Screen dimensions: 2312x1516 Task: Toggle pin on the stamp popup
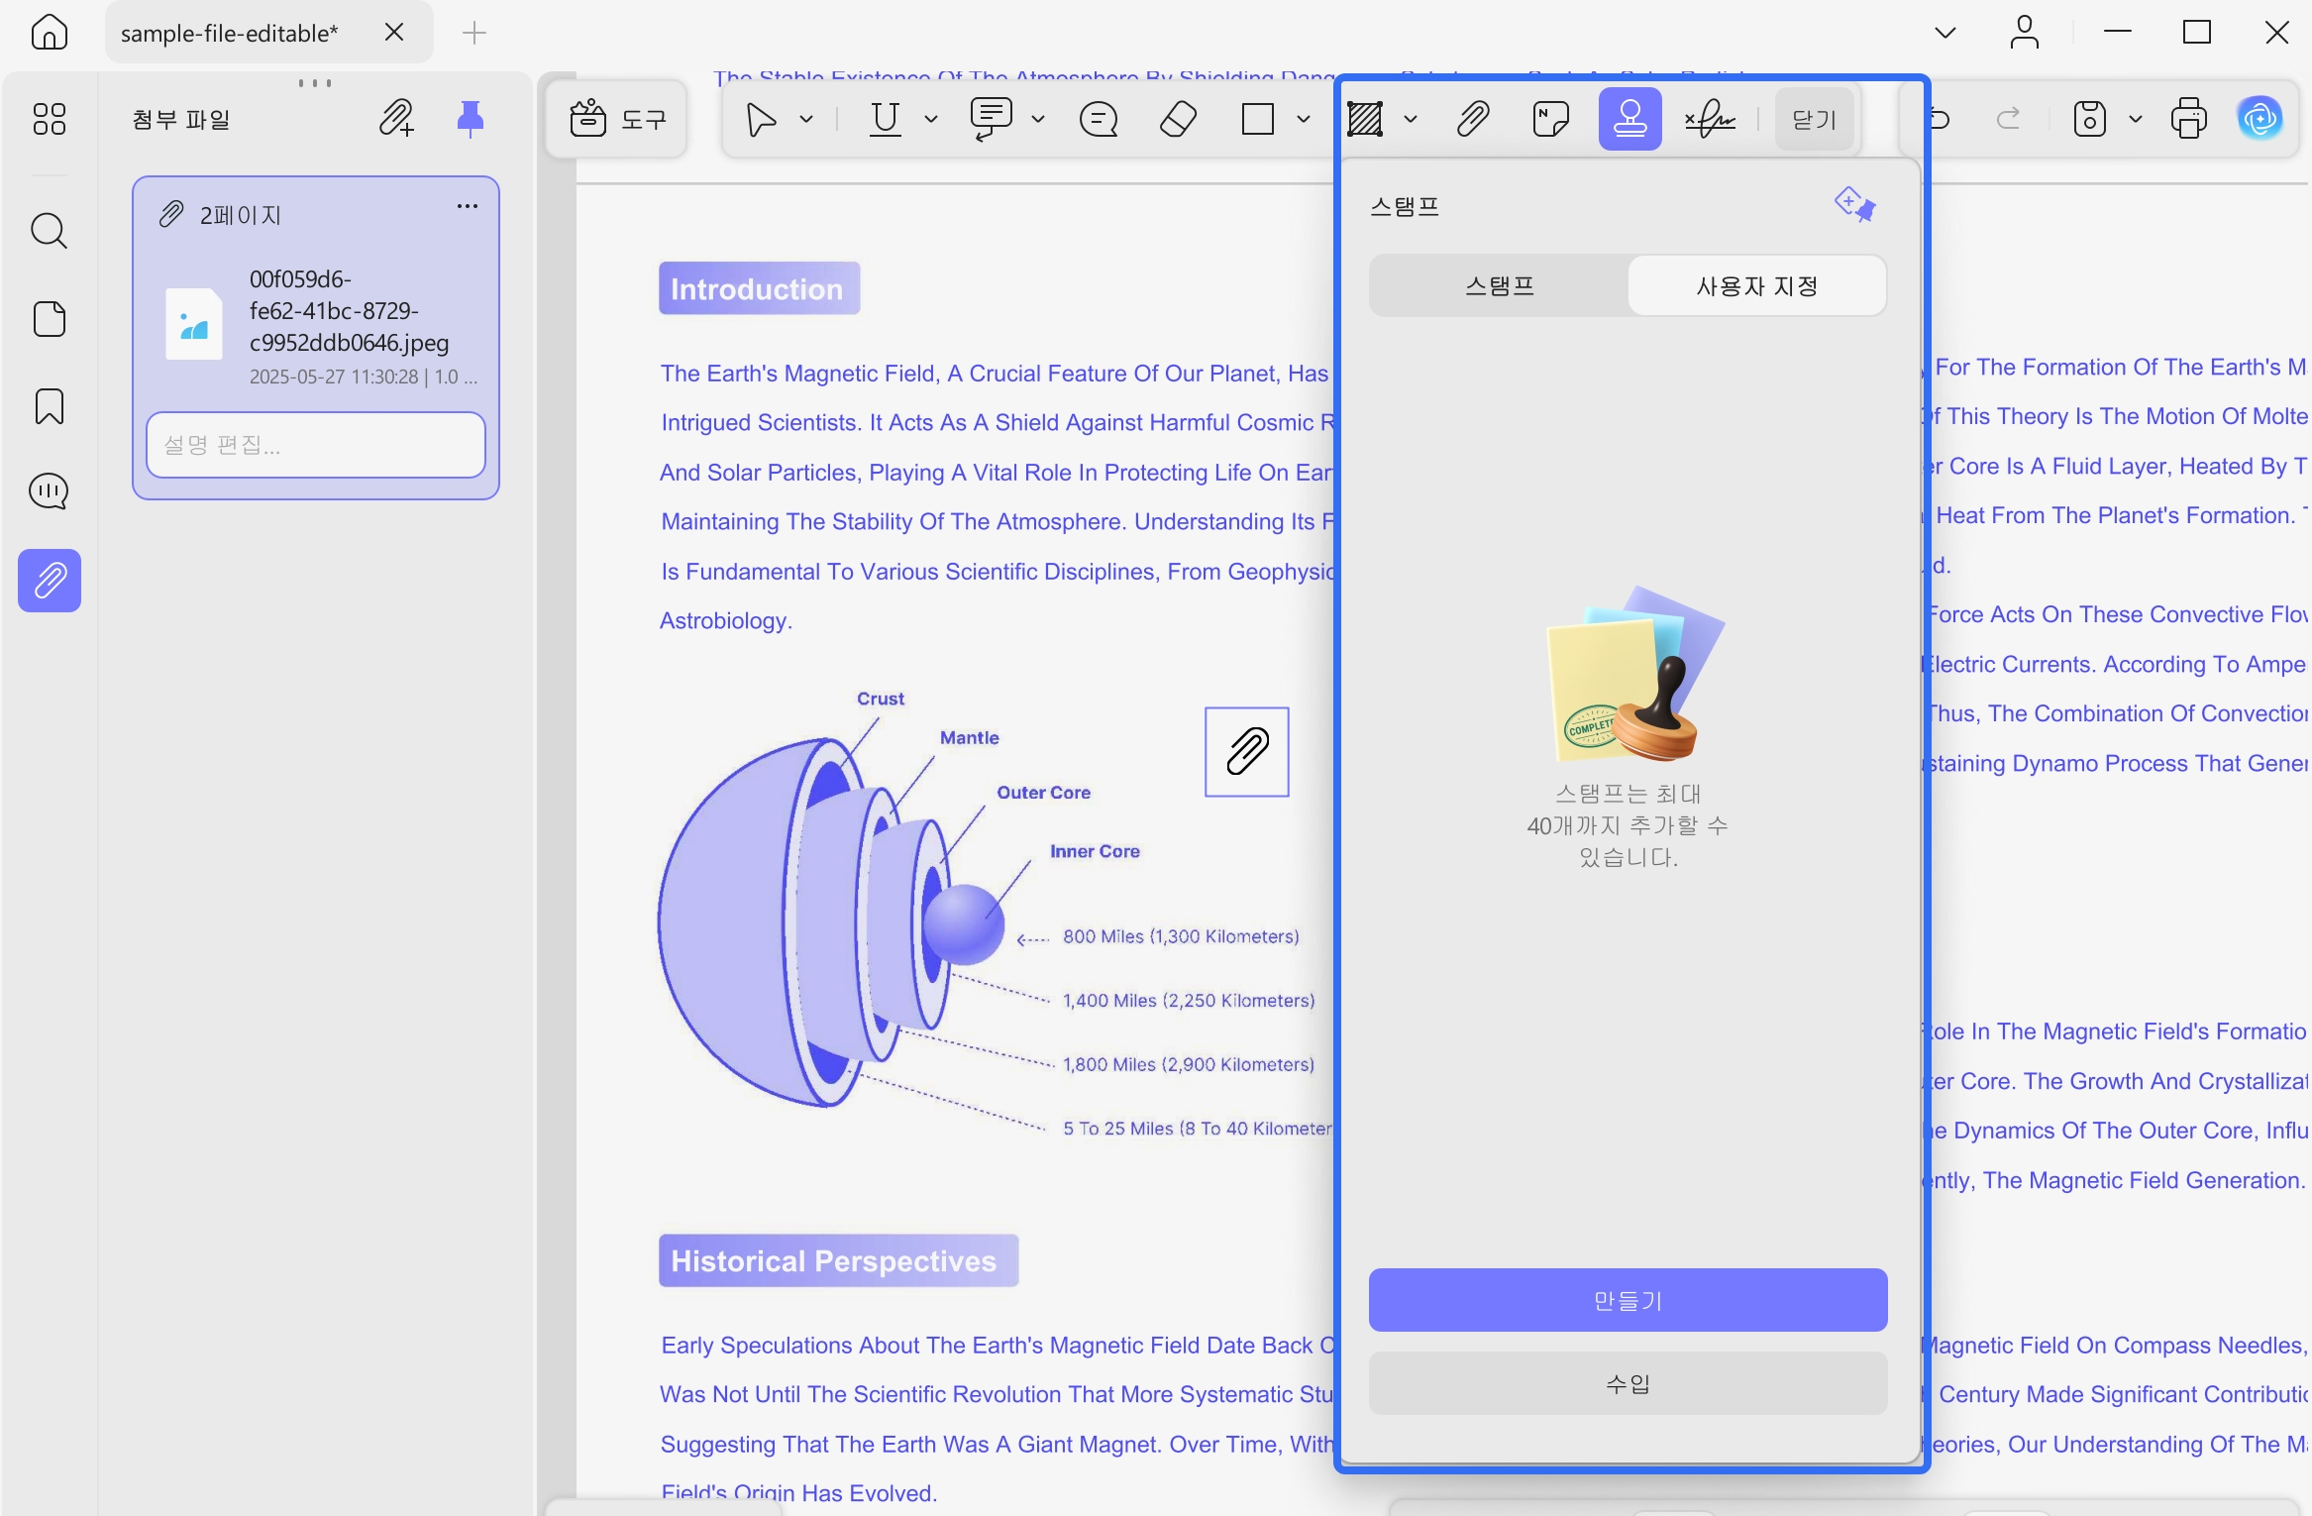coord(1855,205)
